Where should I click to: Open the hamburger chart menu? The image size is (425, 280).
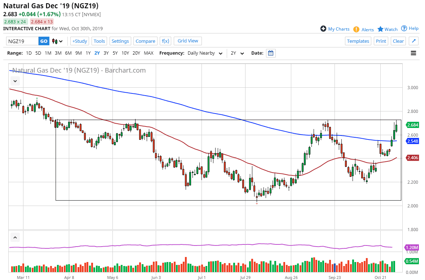(413, 53)
